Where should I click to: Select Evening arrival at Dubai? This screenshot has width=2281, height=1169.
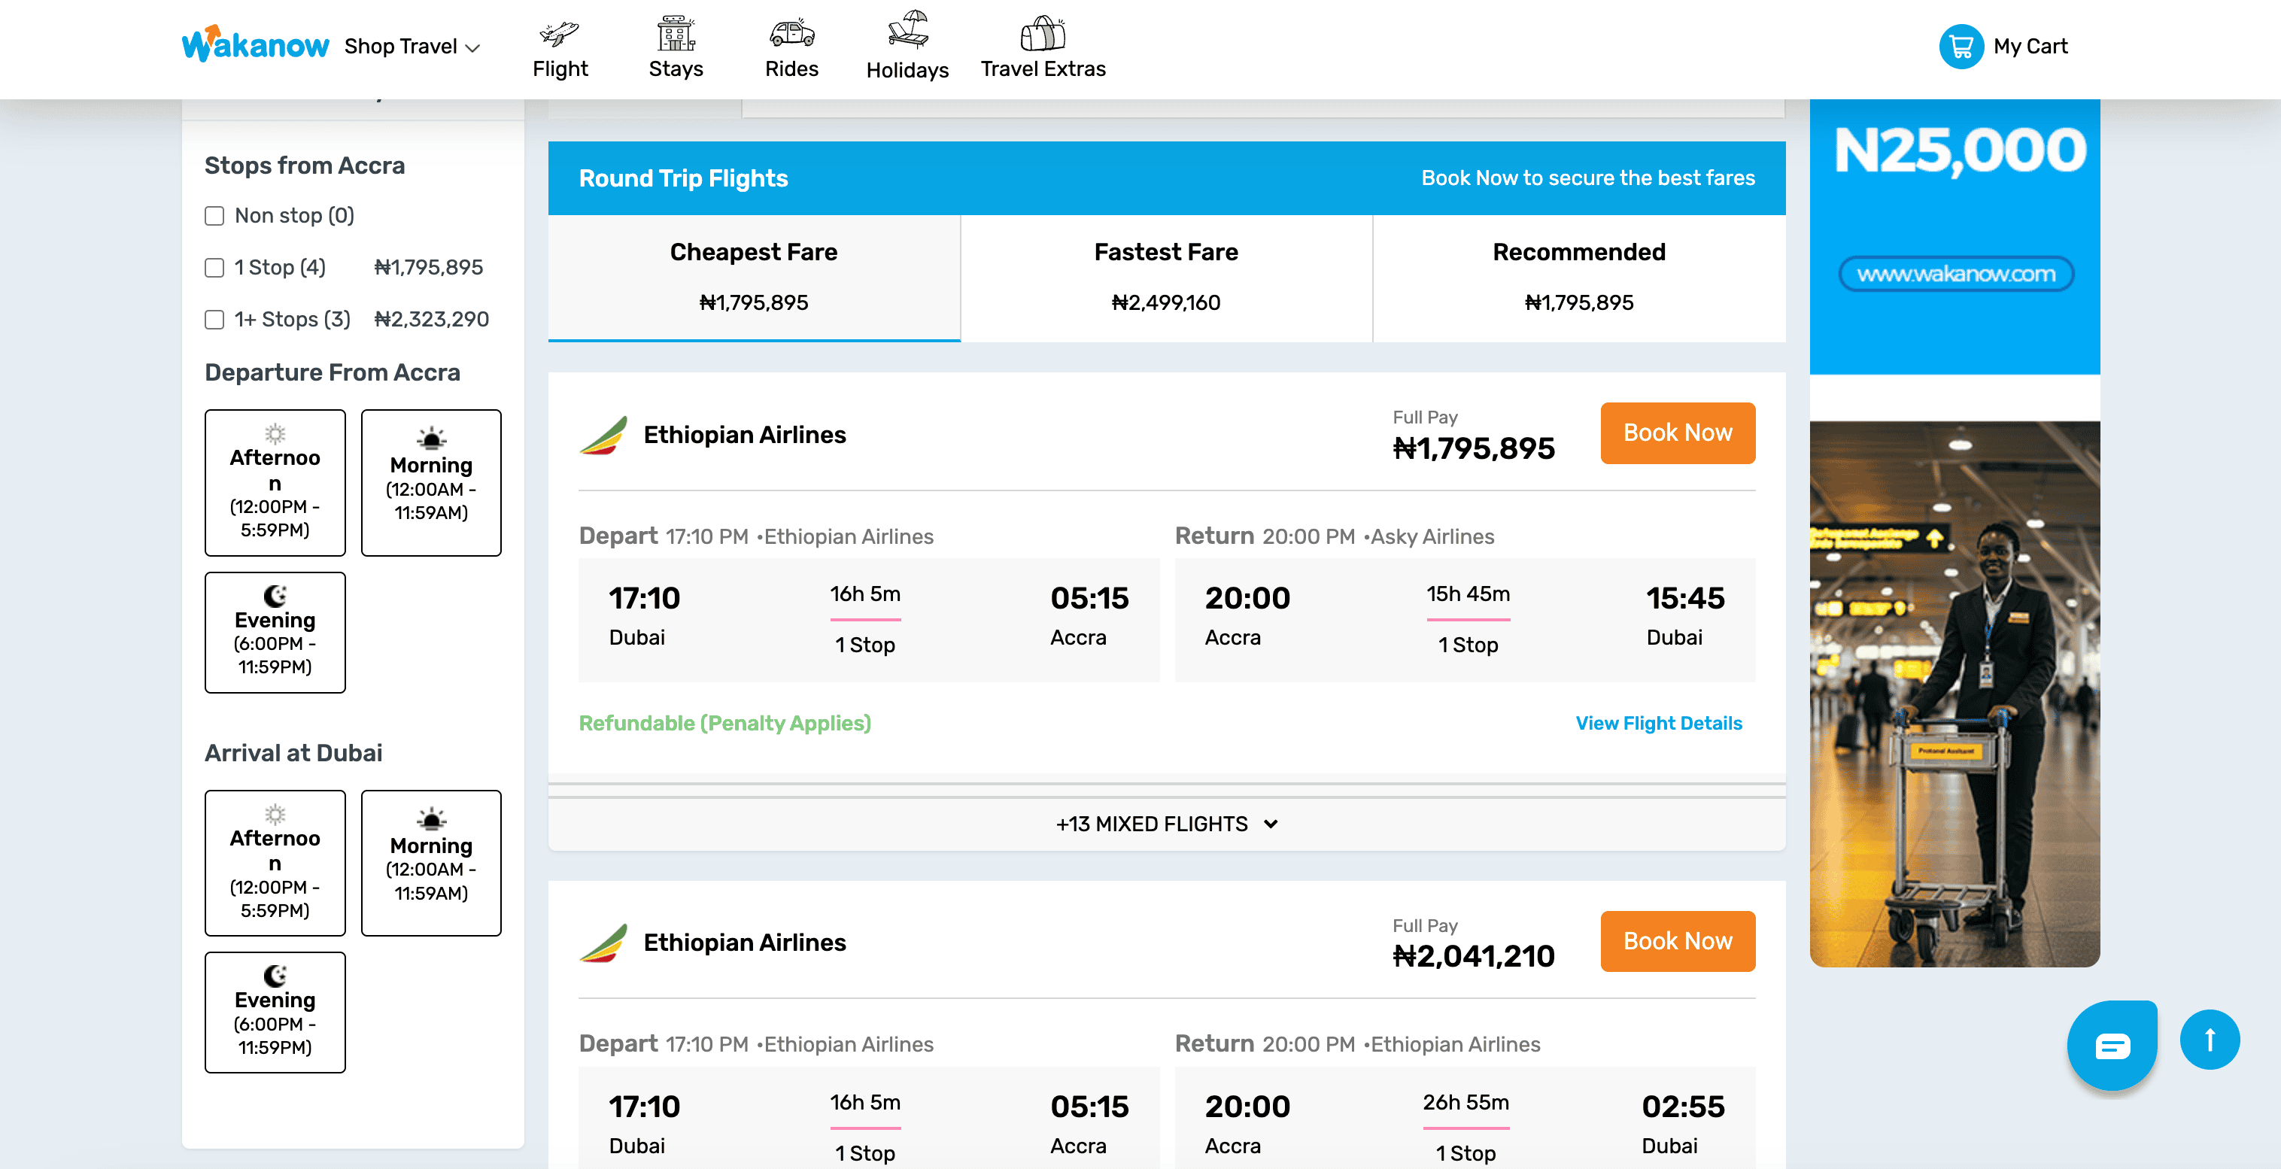click(x=275, y=1013)
